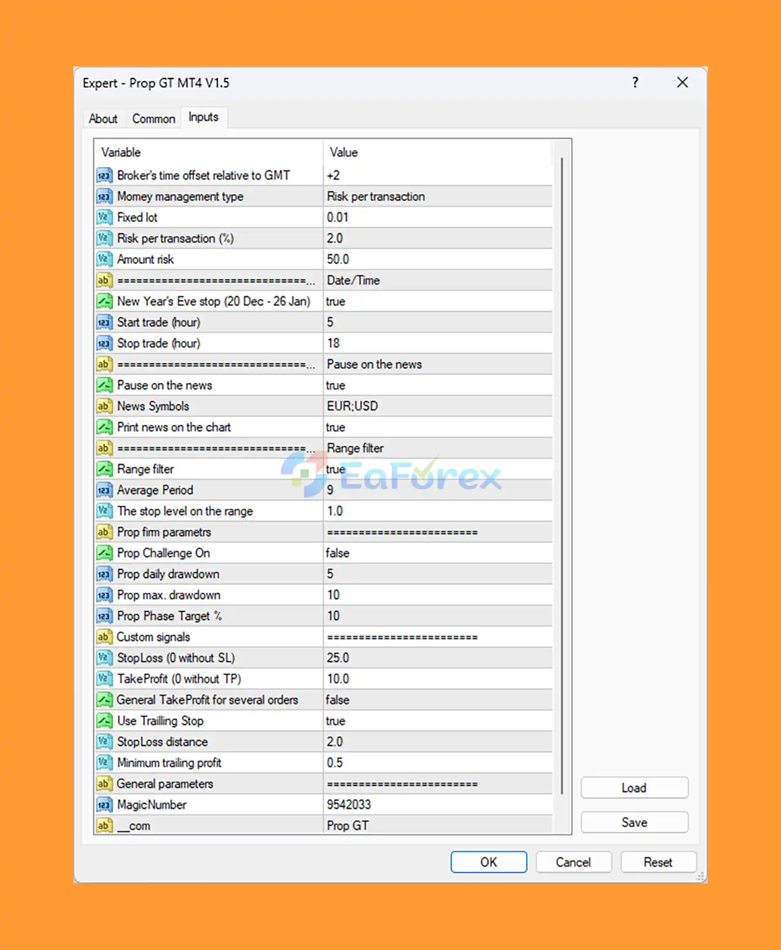Click the Value column header
The image size is (781, 950).
tap(437, 152)
